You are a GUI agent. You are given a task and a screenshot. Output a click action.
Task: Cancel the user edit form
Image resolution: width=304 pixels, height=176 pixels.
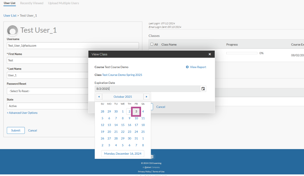(x=32, y=130)
